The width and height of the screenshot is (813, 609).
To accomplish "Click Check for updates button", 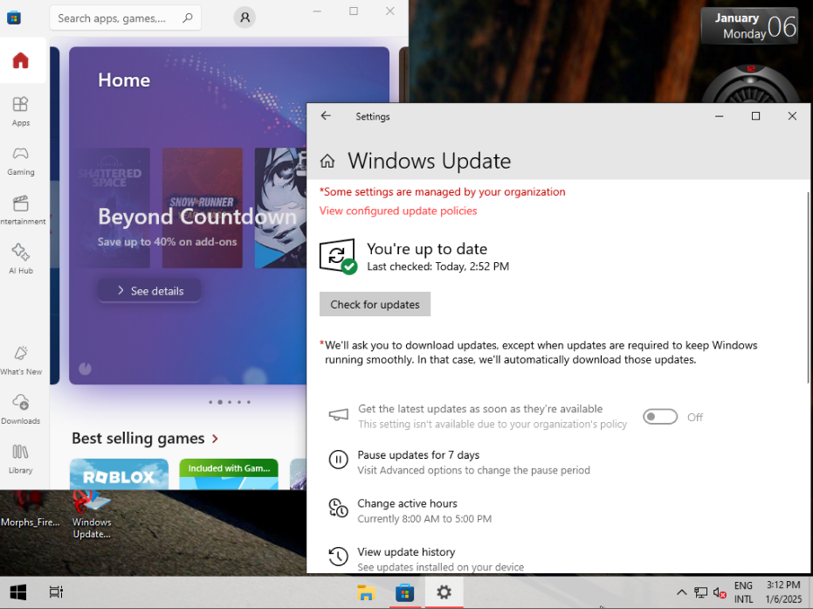I will 375,304.
